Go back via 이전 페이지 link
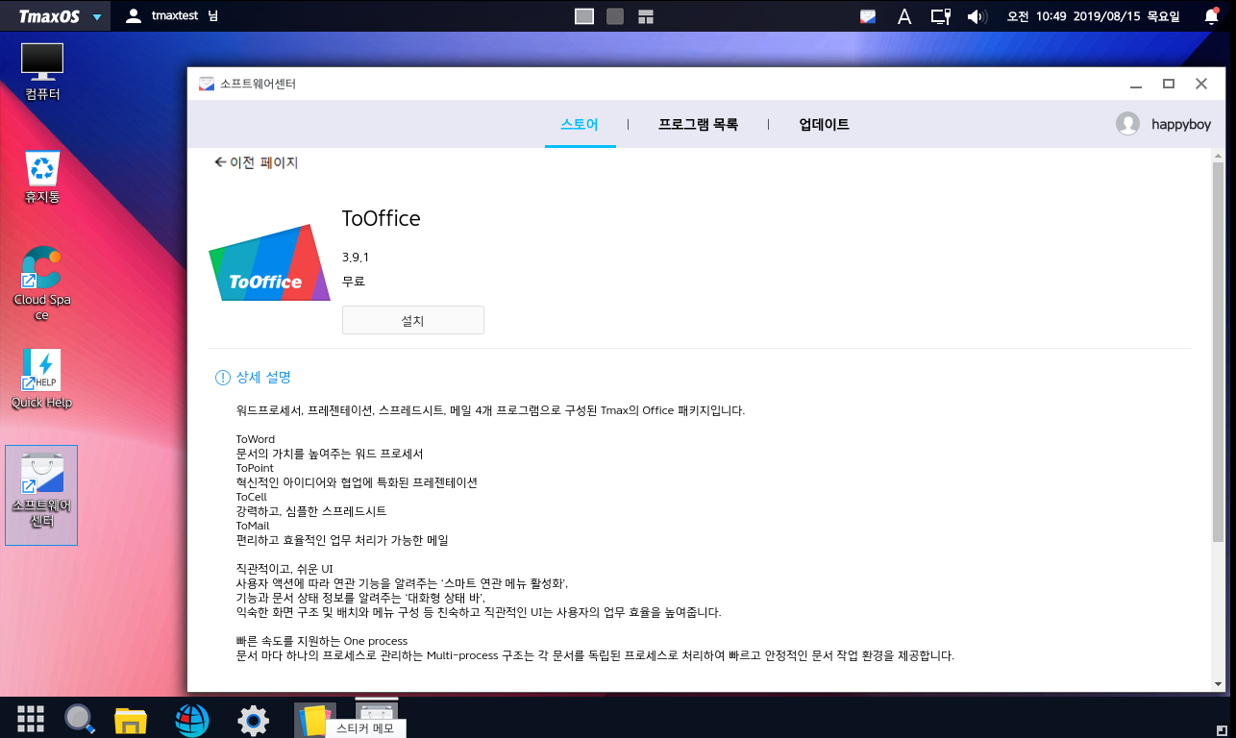 [257, 163]
